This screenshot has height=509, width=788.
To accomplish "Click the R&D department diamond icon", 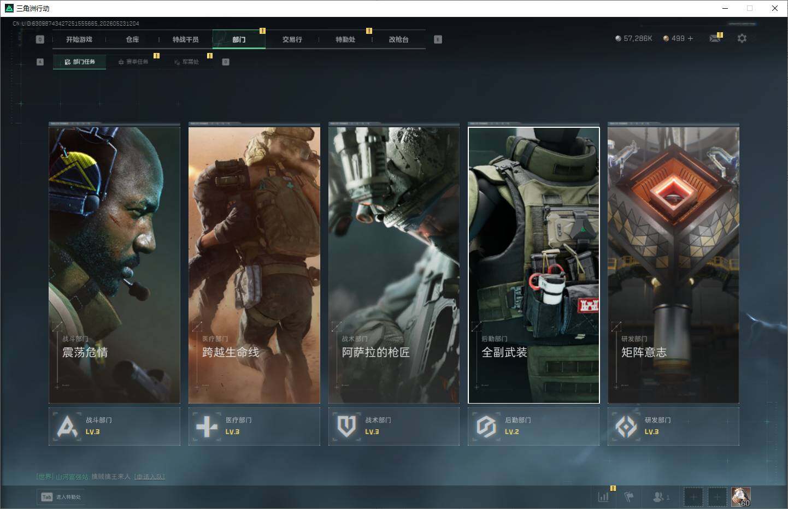I will tap(626, 426).
